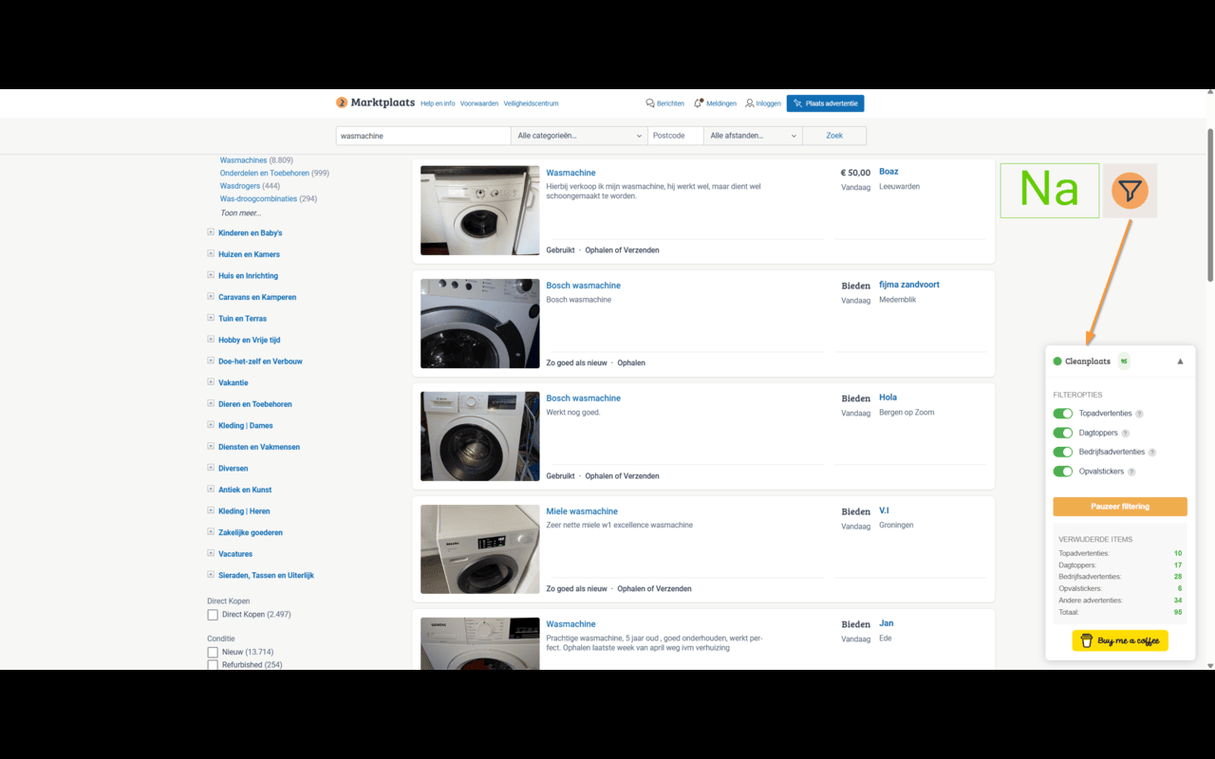The width and height of the screenshot is (1215, 759).
Task: Expand the 'Alle afstanden' distance dropdown
Action: pos(753,135)
